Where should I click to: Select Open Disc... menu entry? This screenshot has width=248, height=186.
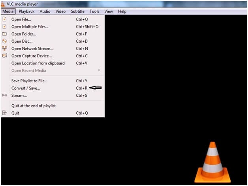pyautogui.click(x=53, y=41)
